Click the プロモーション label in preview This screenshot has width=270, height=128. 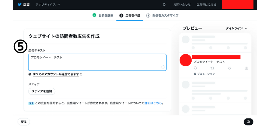pos(206,74)
